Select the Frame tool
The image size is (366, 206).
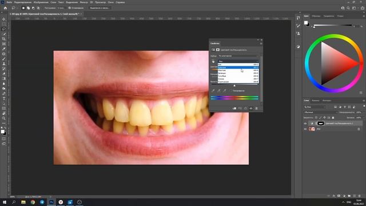click(x=4, y=44)
